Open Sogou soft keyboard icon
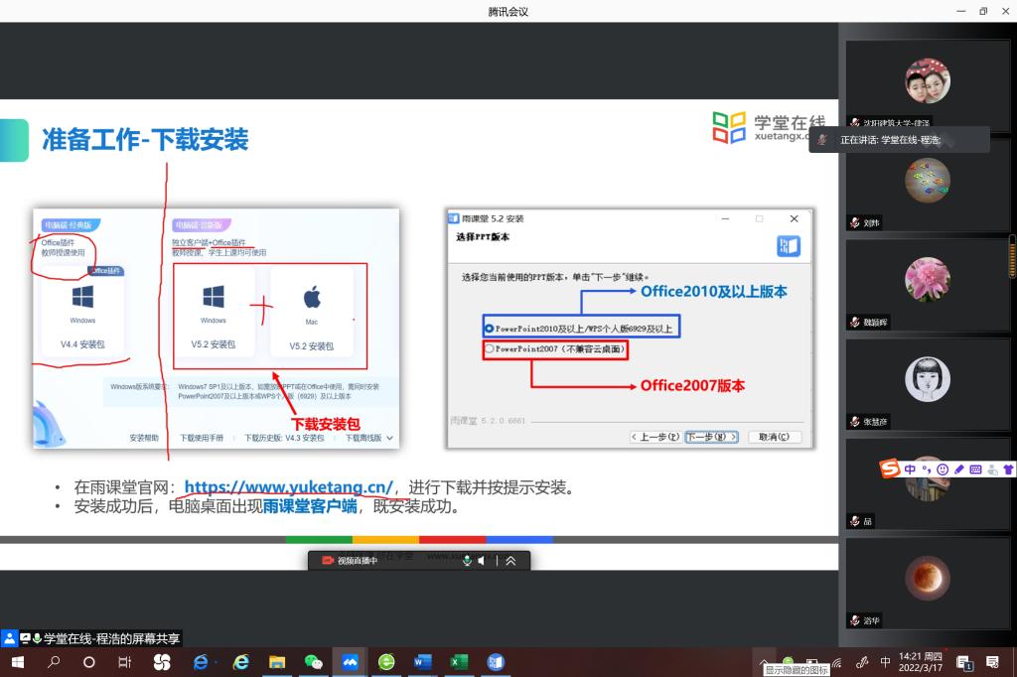 975,469
